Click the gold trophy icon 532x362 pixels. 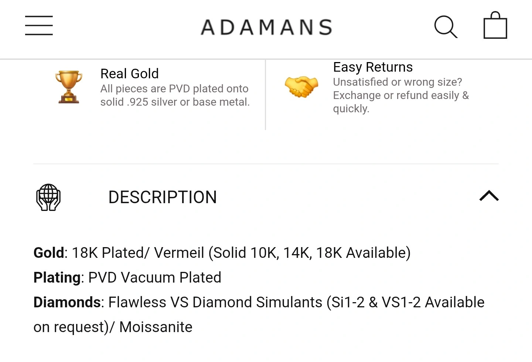point(69,87)
